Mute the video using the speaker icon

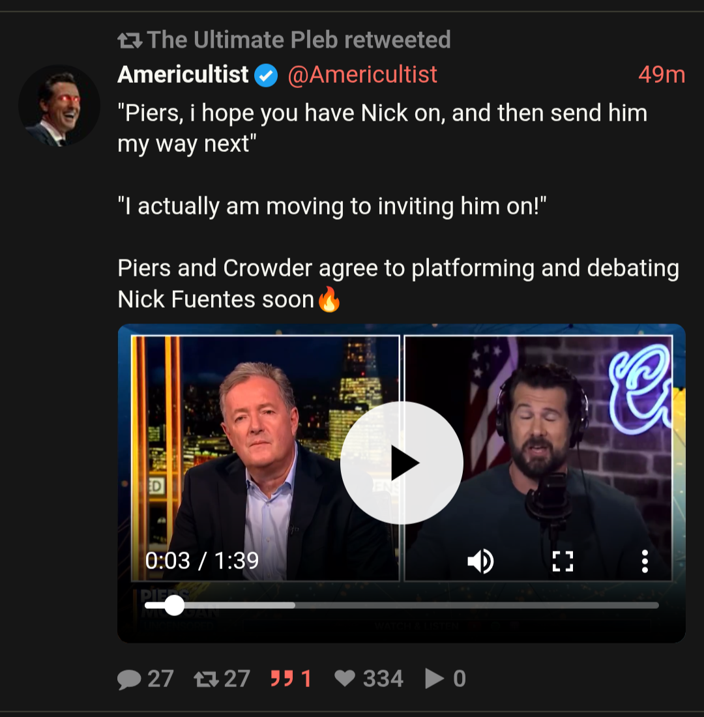(x=481, y=561)
